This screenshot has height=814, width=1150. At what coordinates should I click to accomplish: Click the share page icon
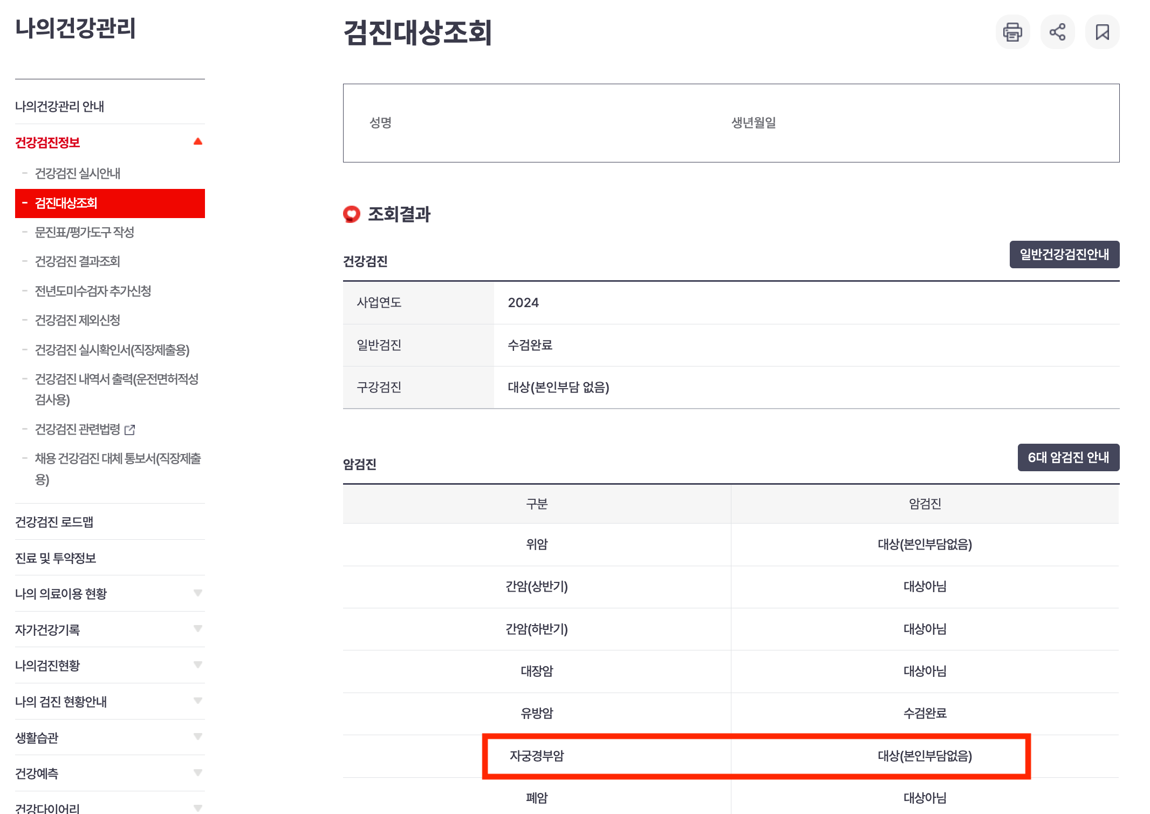point(1057,32)
